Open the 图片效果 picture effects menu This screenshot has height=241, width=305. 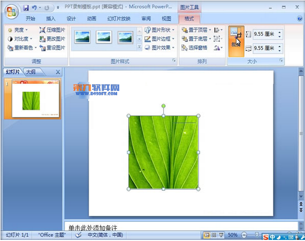159,48
